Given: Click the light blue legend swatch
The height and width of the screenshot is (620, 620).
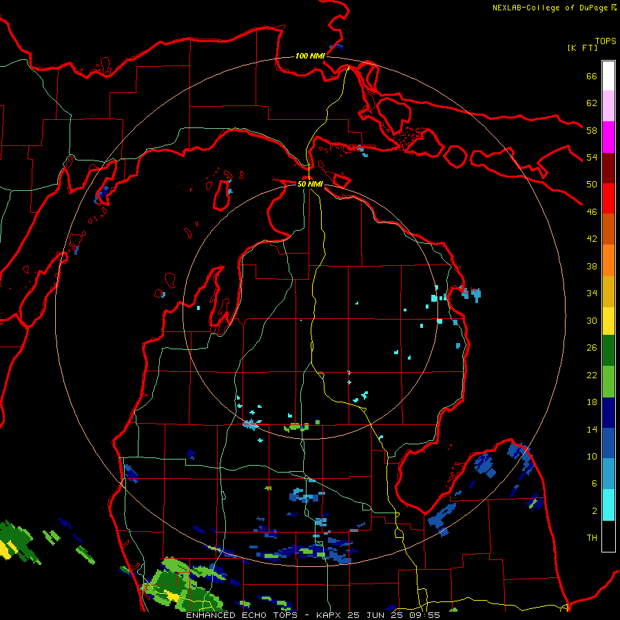Looking at the screenshot, I should tap(608, 474).
